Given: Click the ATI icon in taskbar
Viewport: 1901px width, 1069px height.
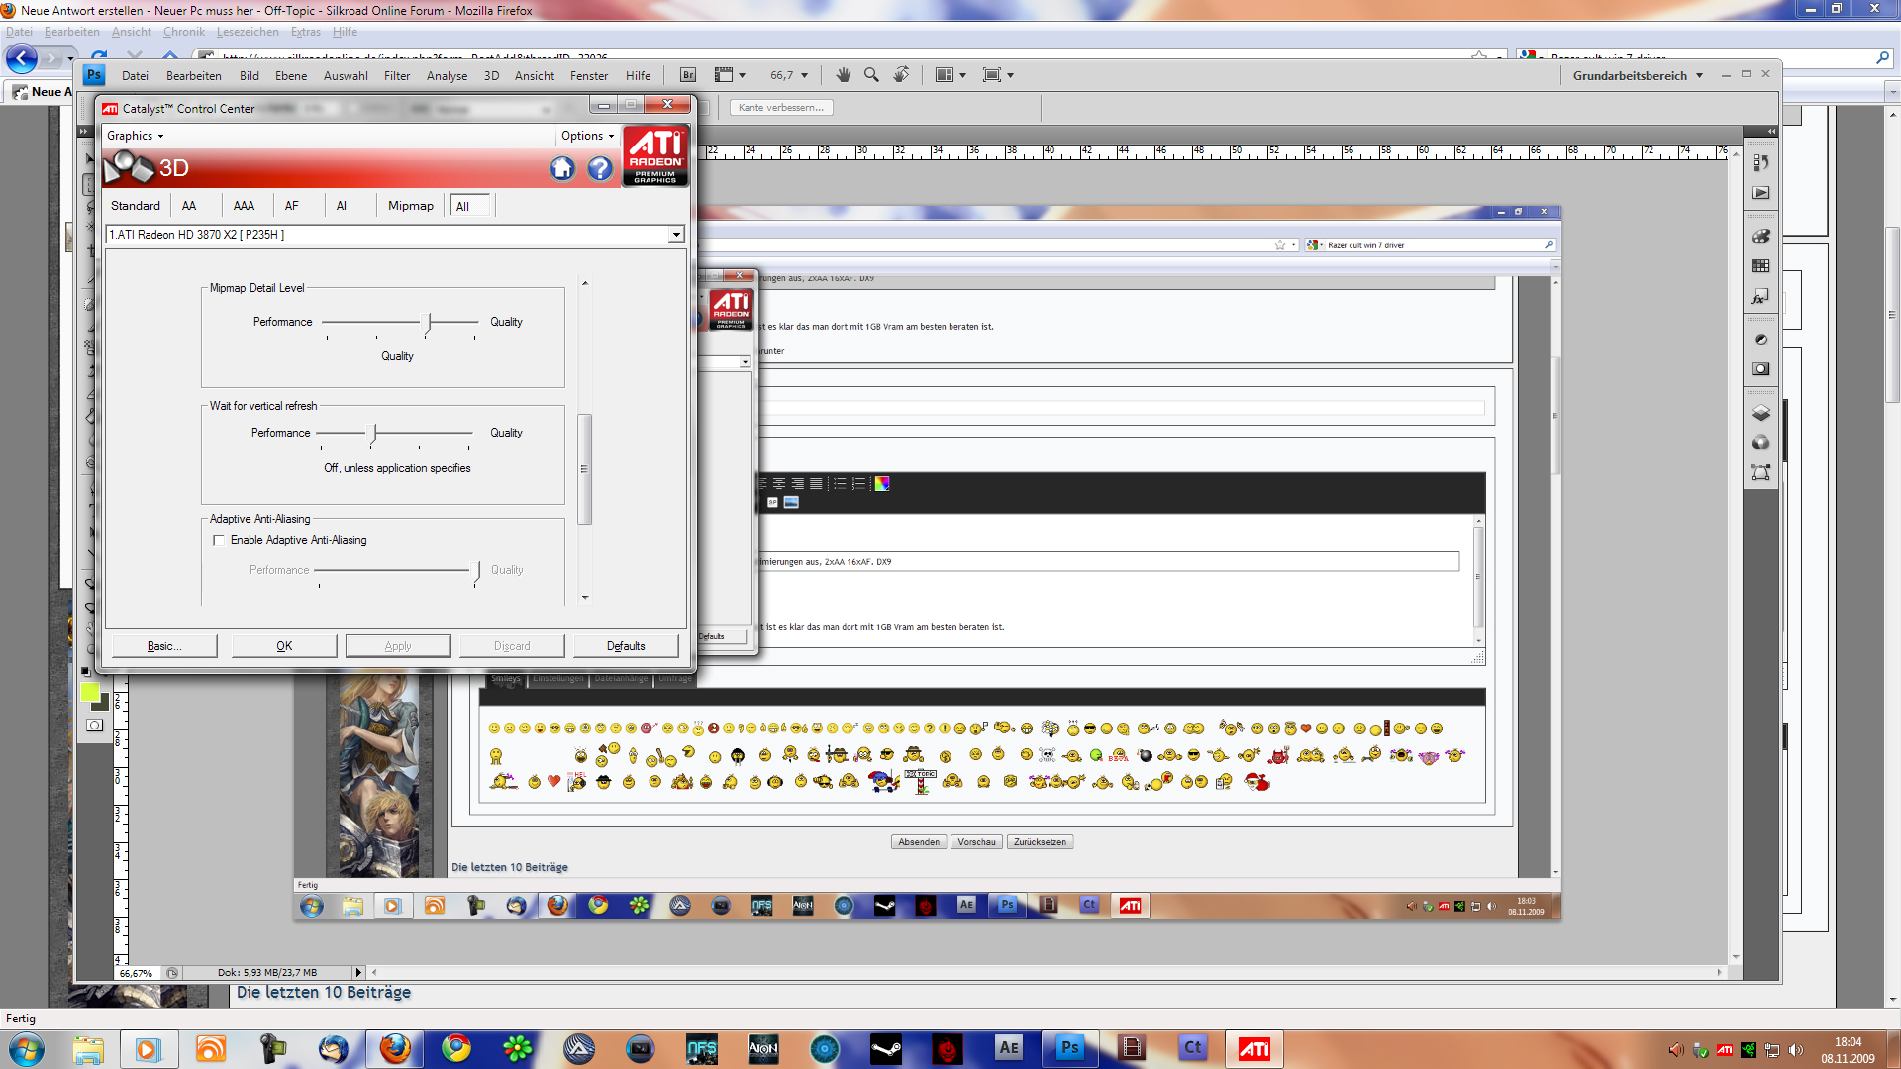Looking at the screenshot, I should [x=1253, y=1048].
